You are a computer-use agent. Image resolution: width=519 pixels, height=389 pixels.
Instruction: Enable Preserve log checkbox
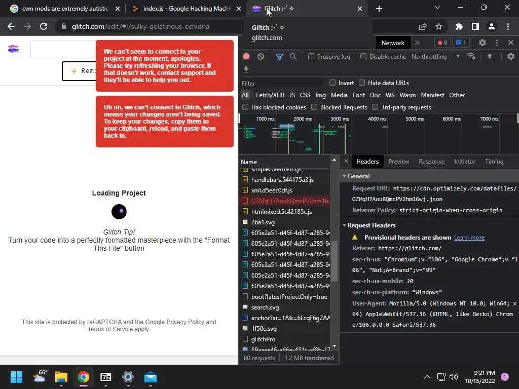[x=311, y=56]
